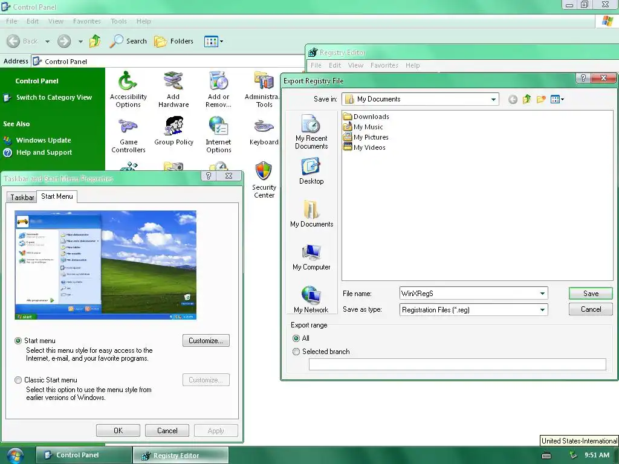Open the Control Panel View menu
The width and height of the screenshot is (619, 464).
point(56,21)
